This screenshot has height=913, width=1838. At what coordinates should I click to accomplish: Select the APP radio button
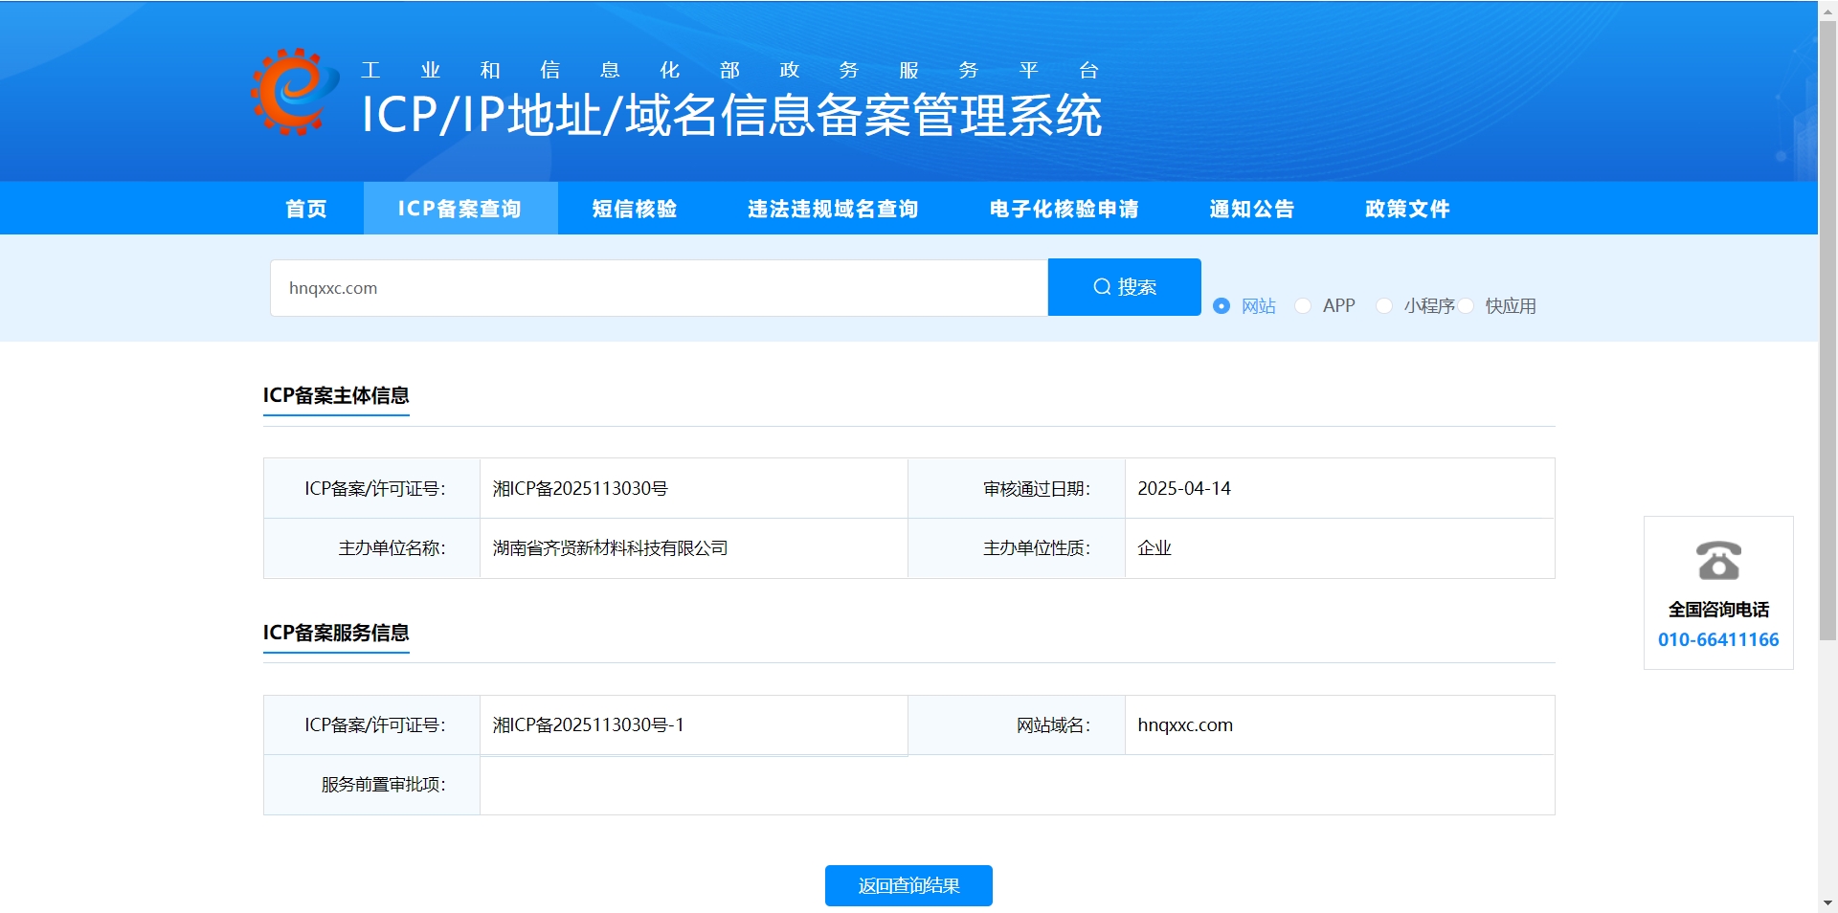tap(1303, 306)
